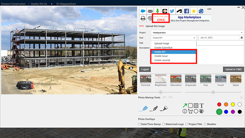Share image on Twitter

tap(172, 11)
